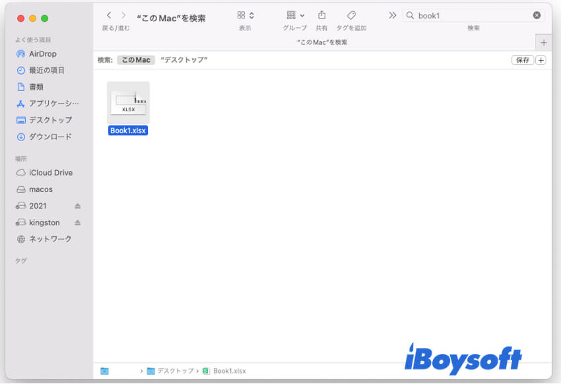Open new tab with plus icon
Screen dimensions: 561x384
pos(544,42)
